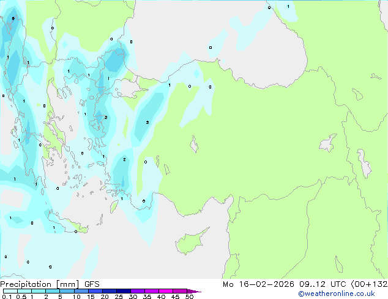Select the 40–45 mm magenta legend box
This screenshot has width=388, height=299.
click(166, 291)
